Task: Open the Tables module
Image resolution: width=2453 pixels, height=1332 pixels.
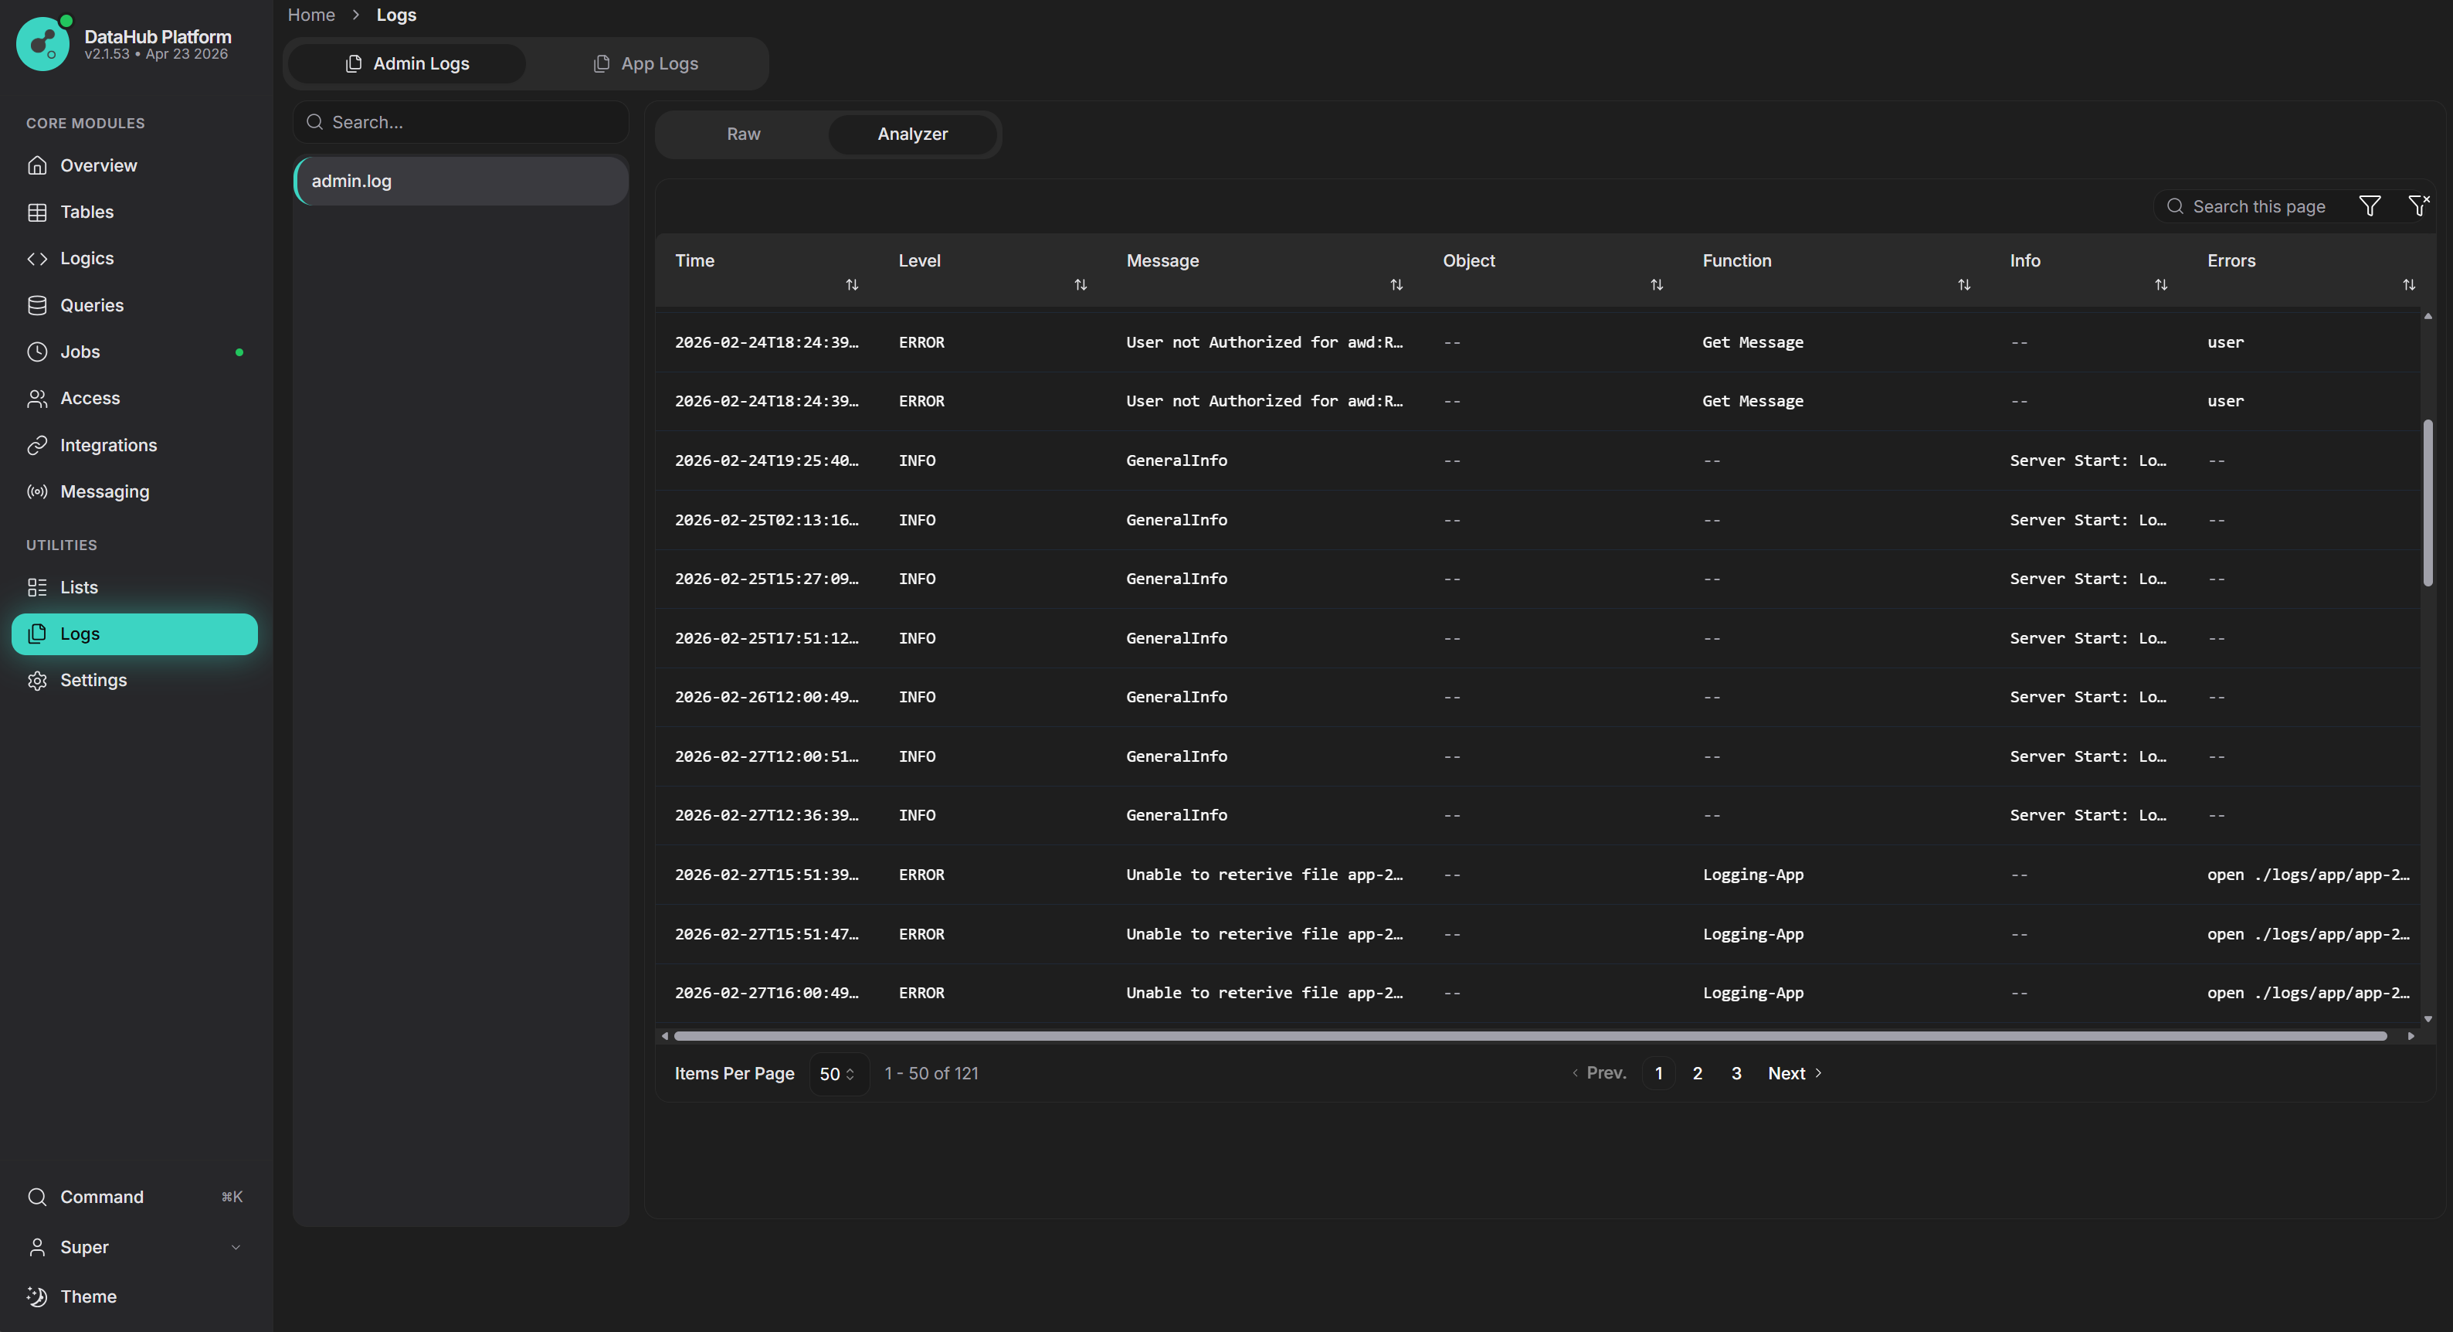Action: (134, 212)
